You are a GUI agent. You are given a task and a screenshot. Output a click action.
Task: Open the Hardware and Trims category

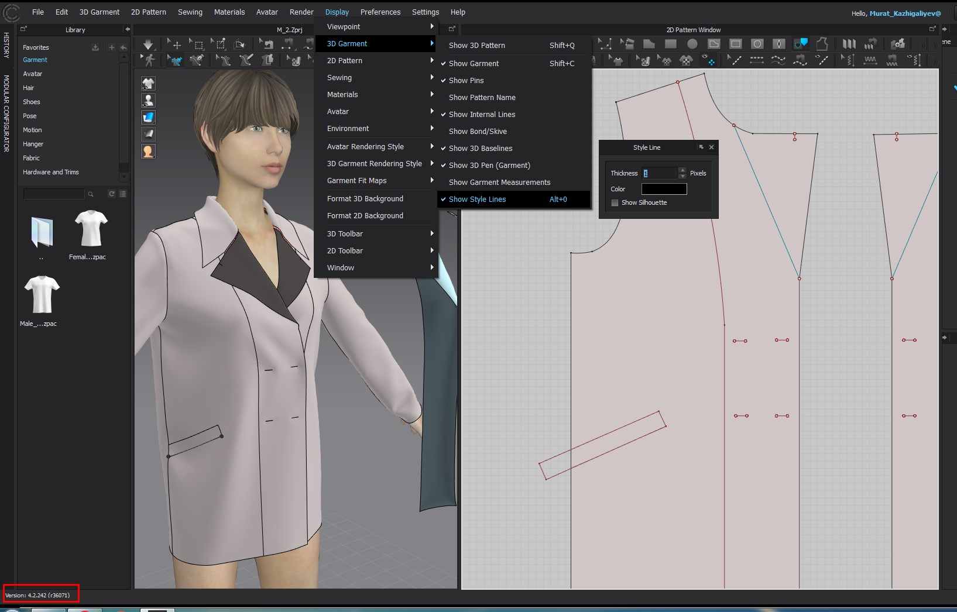pyautogui.click(x=50, y=172)
